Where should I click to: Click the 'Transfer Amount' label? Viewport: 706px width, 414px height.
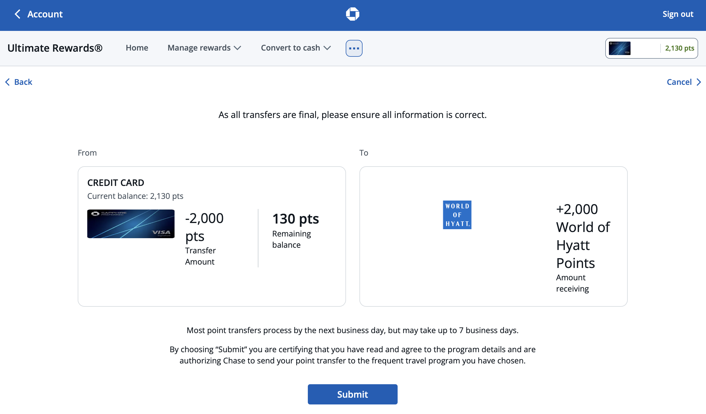point(200,256)
